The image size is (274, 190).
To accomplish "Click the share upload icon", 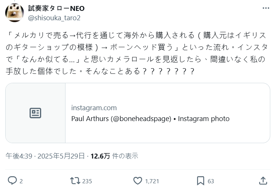I will pyautogui.click(x=263, y=181).
